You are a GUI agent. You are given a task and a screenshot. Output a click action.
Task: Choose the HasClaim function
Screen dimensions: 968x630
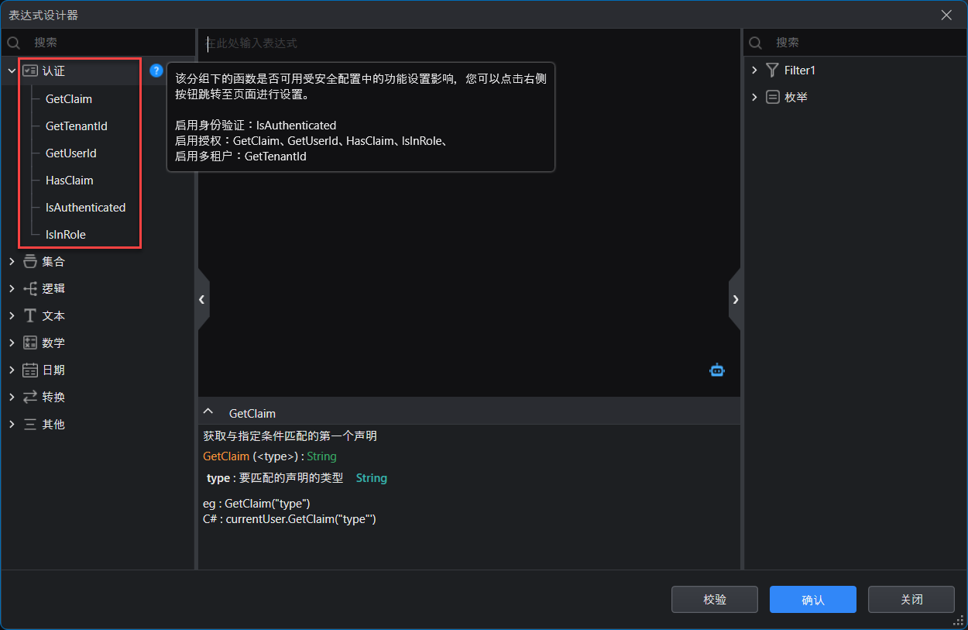(69, 181)
